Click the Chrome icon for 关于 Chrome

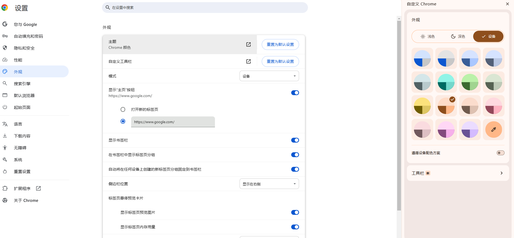click(x=5, y=200)
